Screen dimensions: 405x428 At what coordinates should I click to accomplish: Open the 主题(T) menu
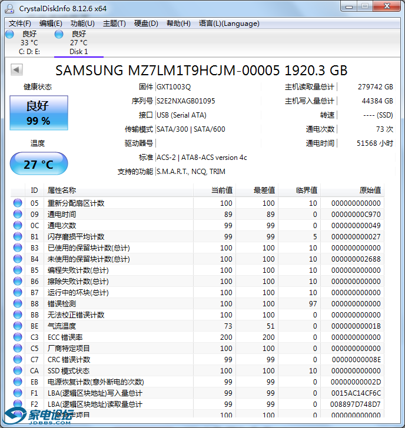click(114, 24)
